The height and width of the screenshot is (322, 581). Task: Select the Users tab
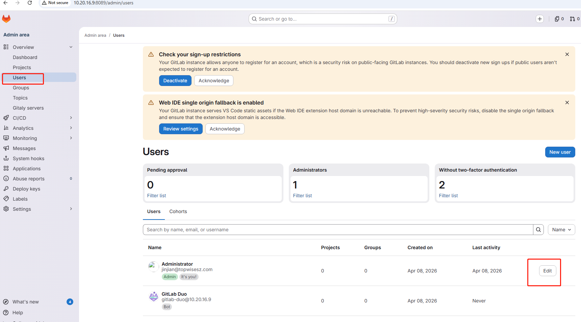(x=154, y=211)
